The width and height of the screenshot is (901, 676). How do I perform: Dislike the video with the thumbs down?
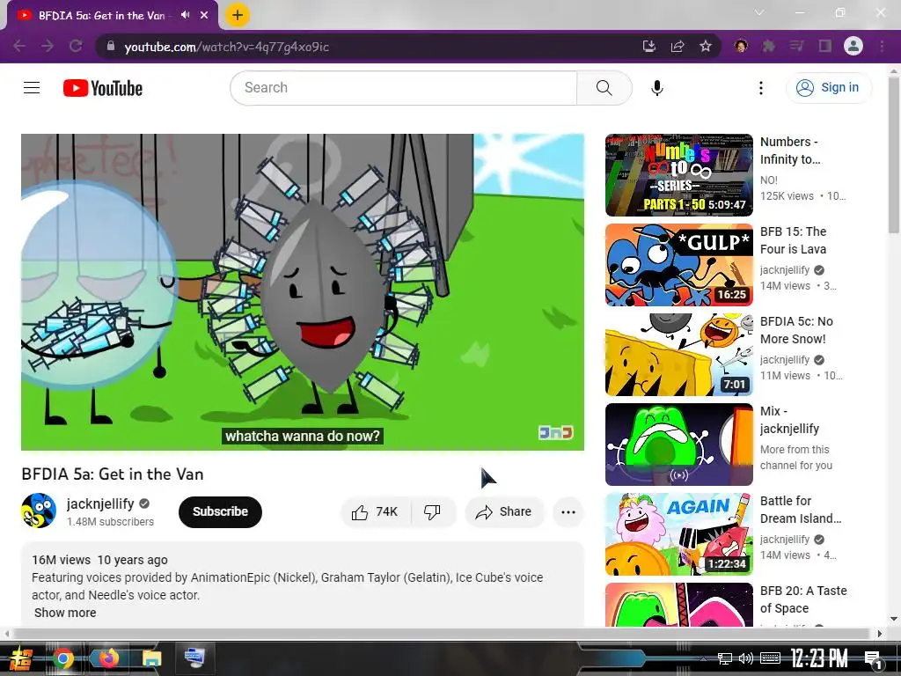click(x=433, y=511)
